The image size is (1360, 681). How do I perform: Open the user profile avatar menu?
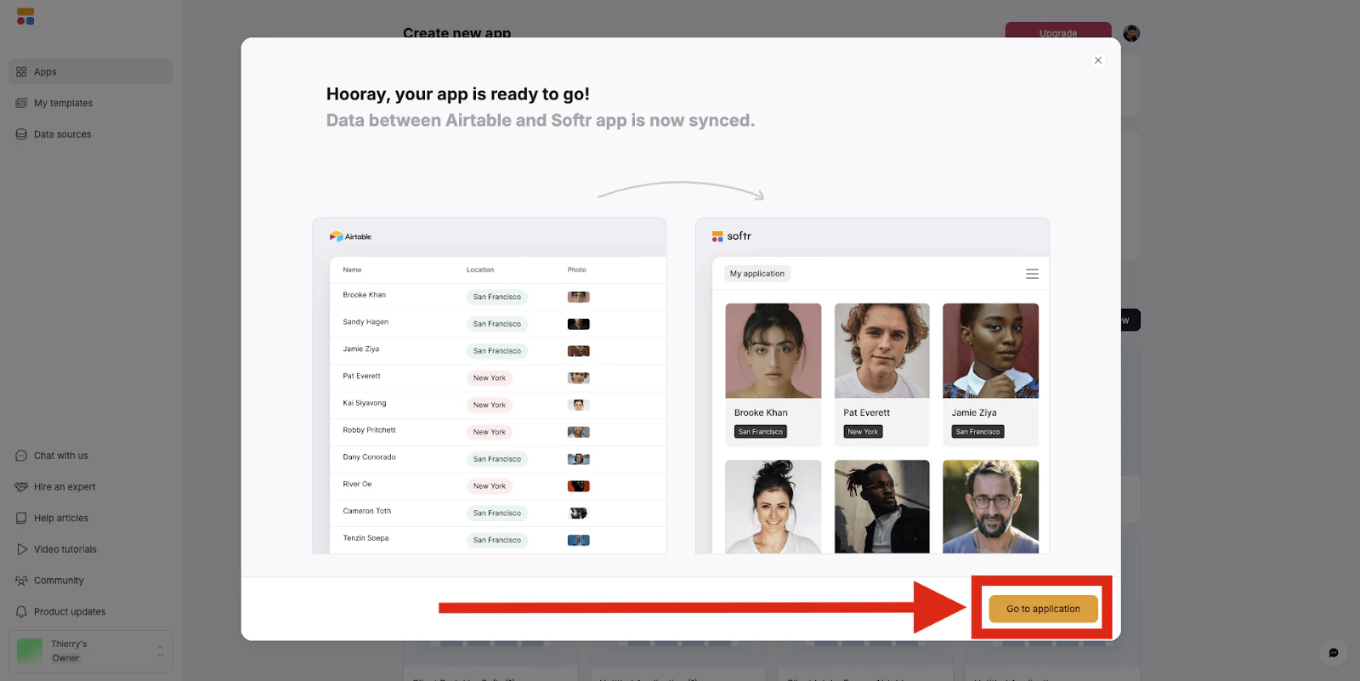click(1131, 33)
